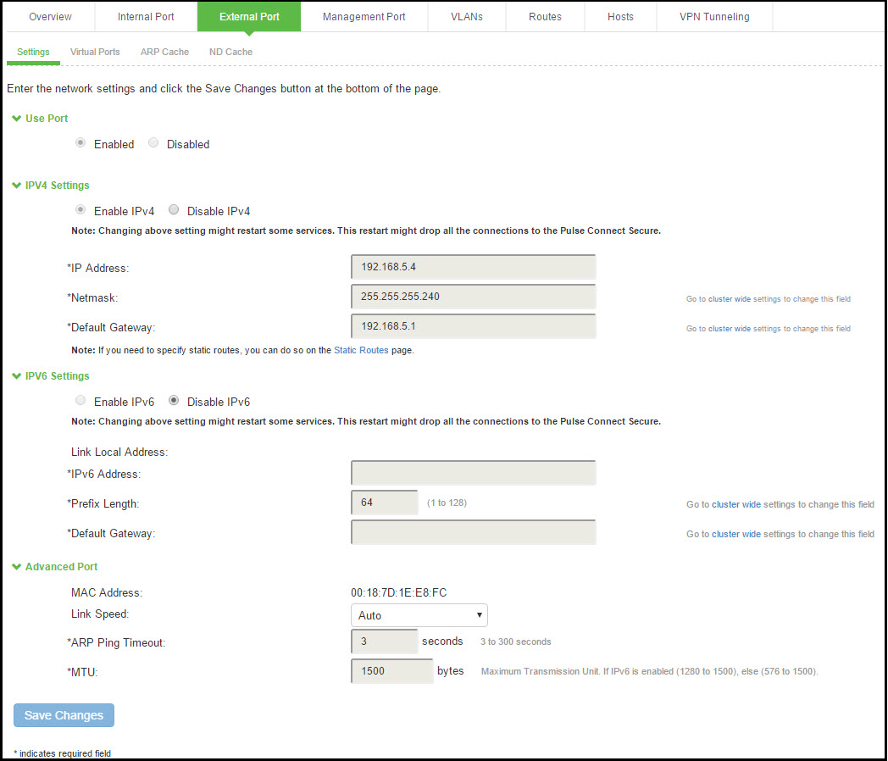This screenshot has height=761, width=888.
Task: Enable IPv6 for this port
Action: 80,400
